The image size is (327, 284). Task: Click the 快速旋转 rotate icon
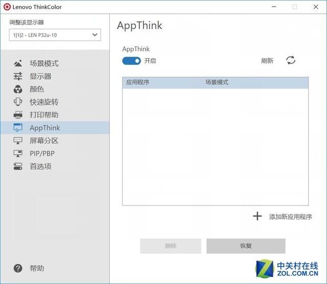[18, 102]
